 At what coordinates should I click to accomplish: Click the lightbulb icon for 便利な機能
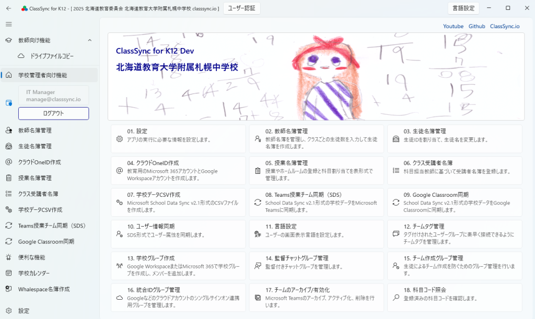[8, 257]
